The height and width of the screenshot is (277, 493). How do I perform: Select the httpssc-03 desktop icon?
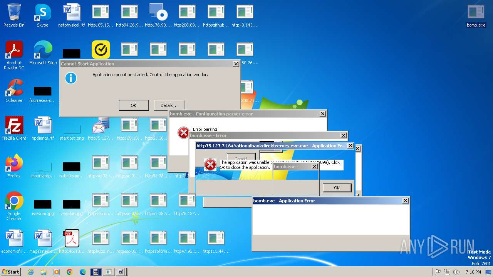tap(101, 167)
